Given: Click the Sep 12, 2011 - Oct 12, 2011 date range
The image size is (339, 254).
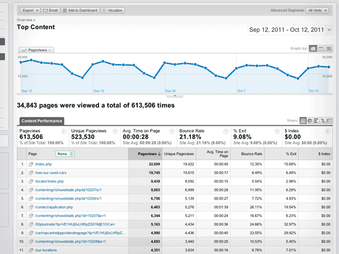Looking at the screenshot, I should [x=287, y=30].
